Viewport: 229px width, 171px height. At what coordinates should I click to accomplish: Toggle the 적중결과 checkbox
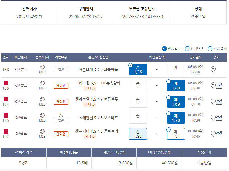tap(210, 49)
